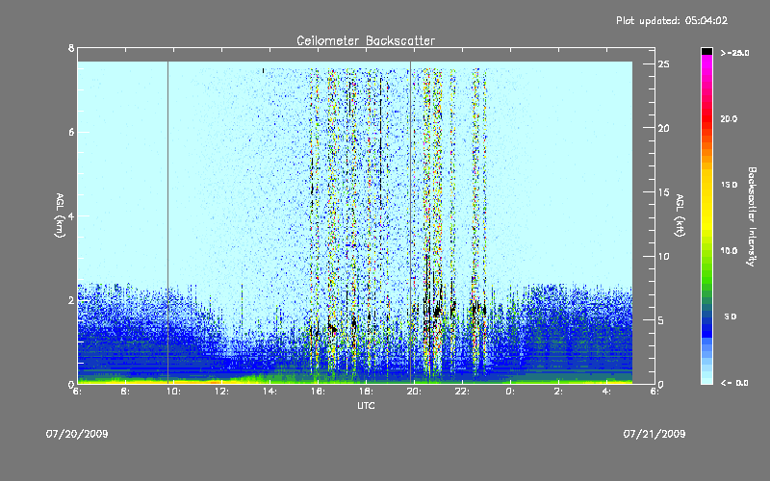
Task: Click the "5.0" colorbar label
Action: (731, 316)
